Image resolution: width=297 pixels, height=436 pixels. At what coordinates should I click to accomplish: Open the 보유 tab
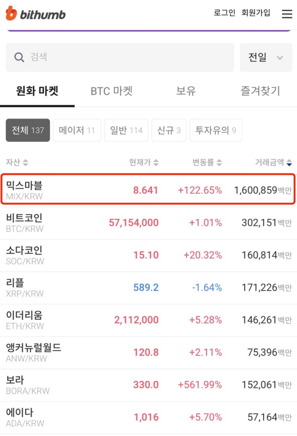pyautogui.click(x=186, y=91)
